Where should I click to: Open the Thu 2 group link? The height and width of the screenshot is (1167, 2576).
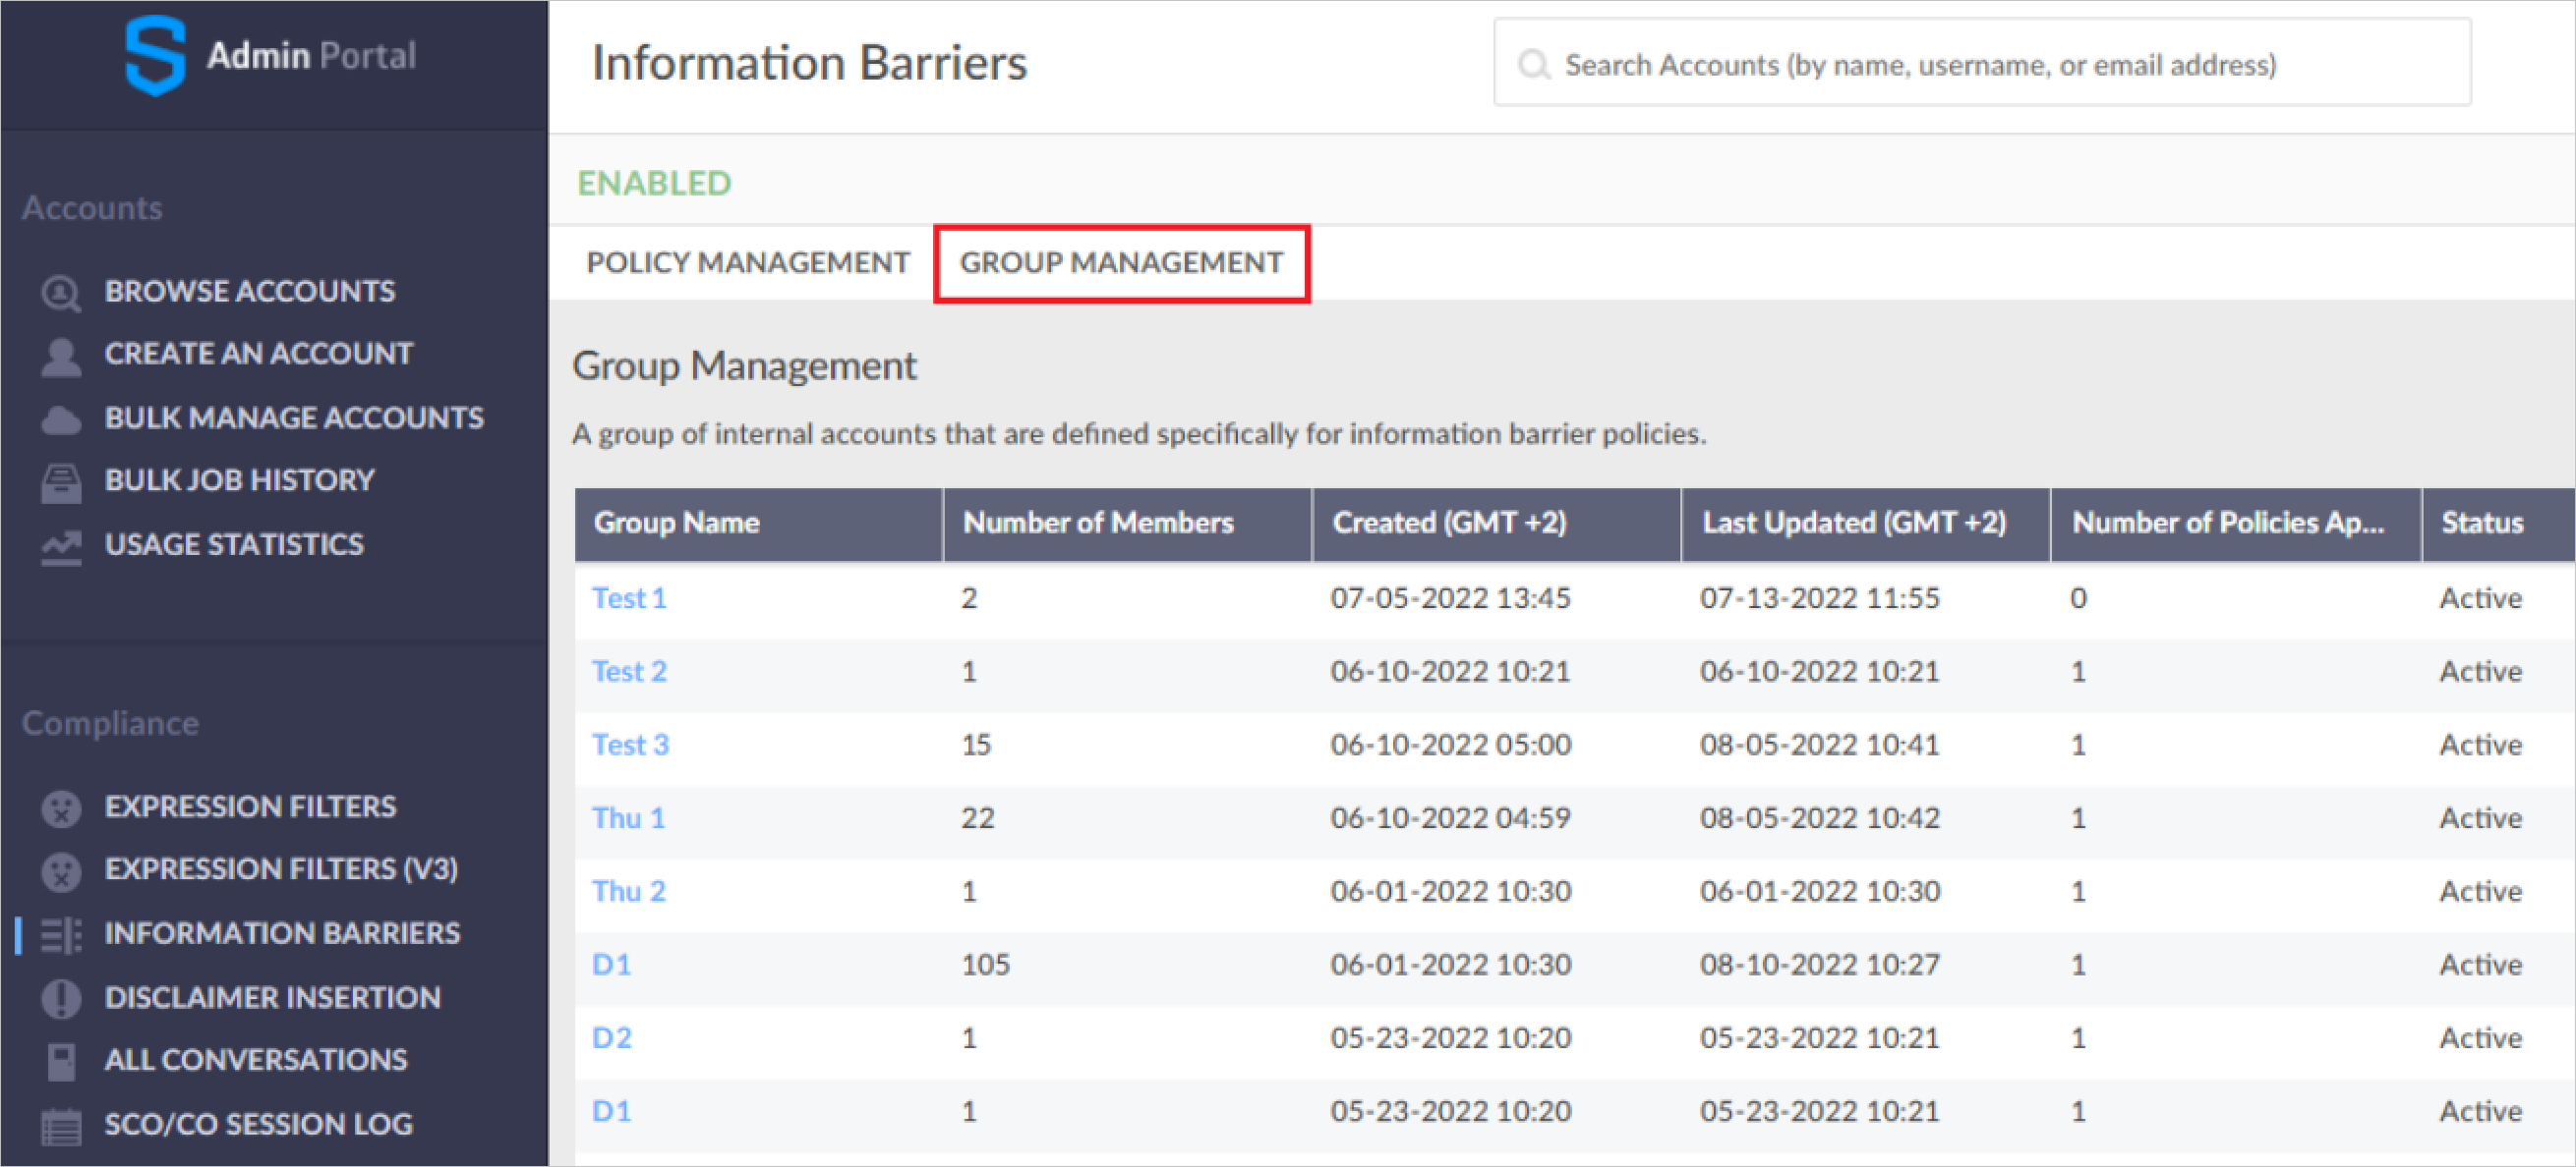point(628,891)
